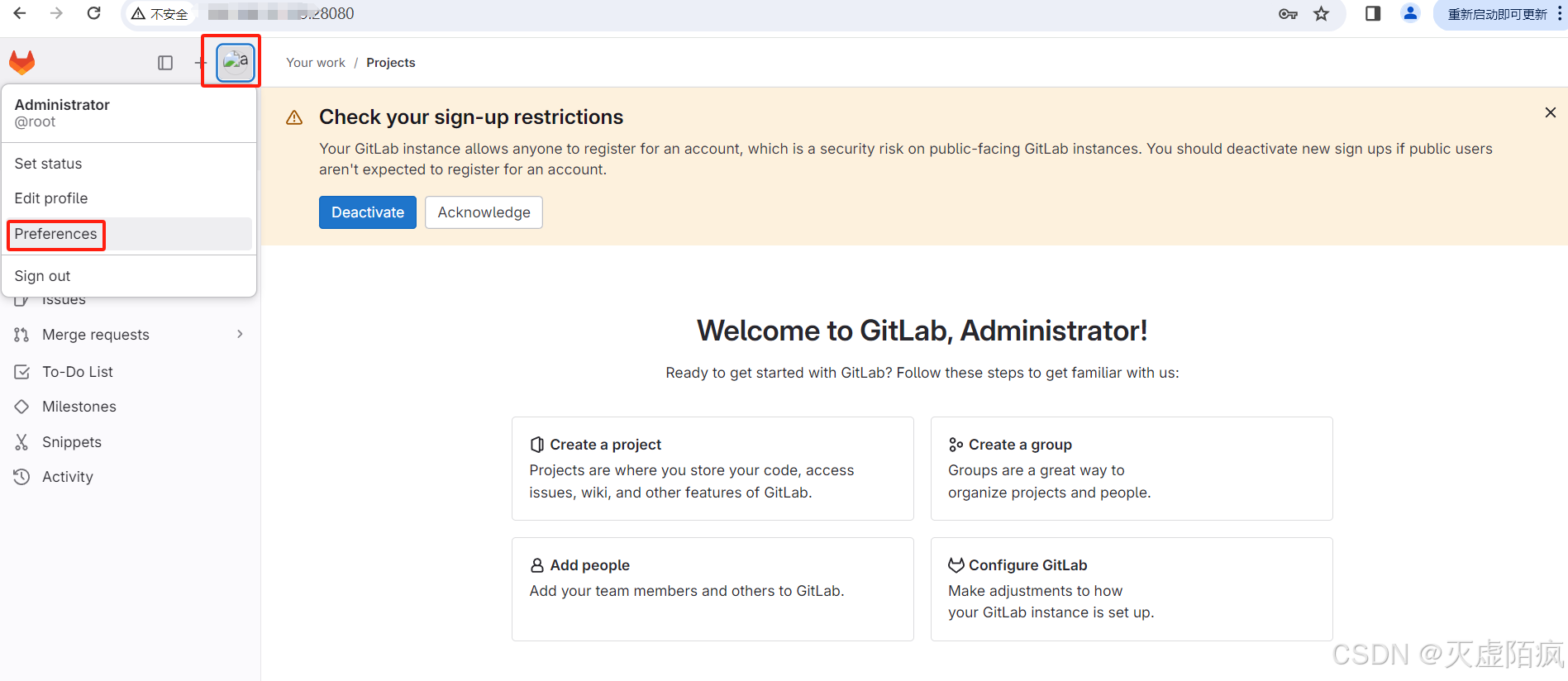Dismiss the sign-up restrictions alert
The image size is (1568, 681).
(x=1551, y=112)
